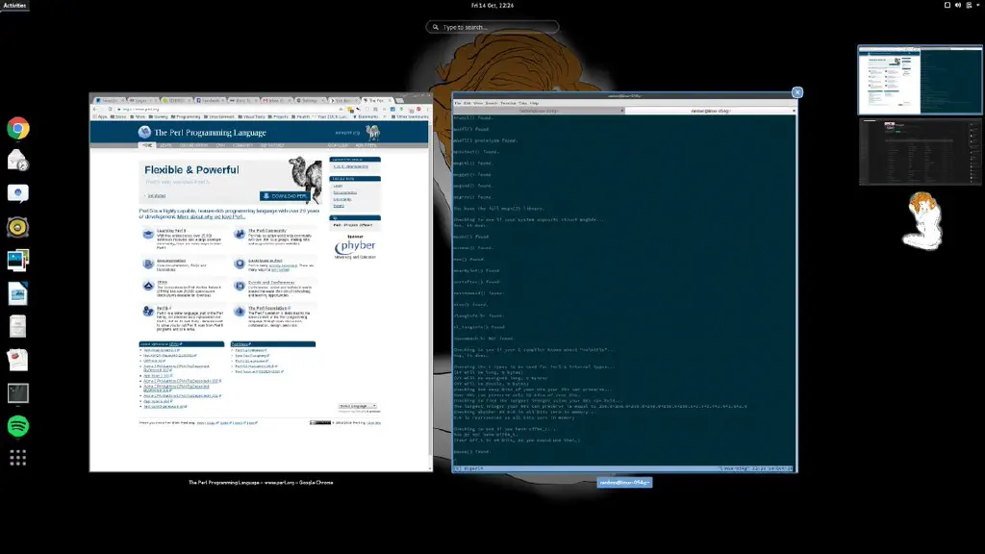Open Search menu in terminal window

492,103
